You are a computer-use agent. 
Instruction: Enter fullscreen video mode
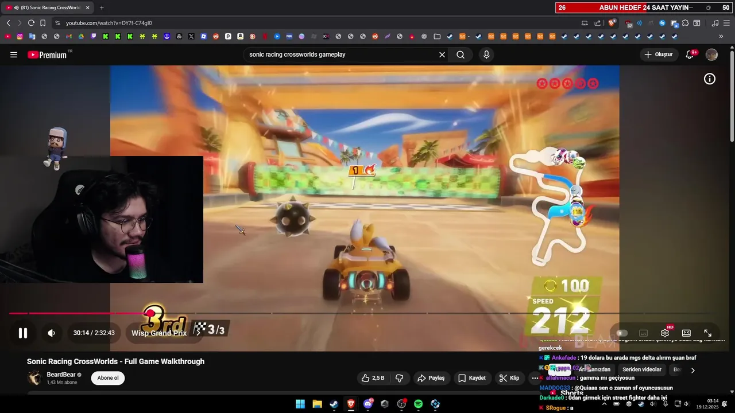(708, 333)
